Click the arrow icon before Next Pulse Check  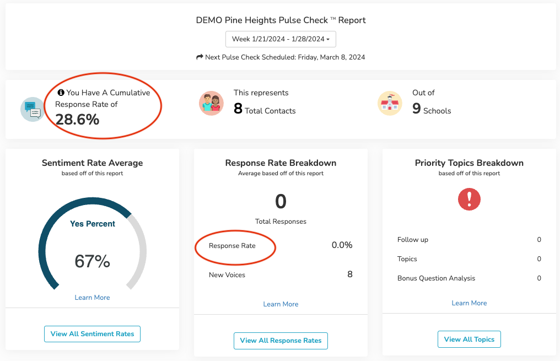coord(199,57)
